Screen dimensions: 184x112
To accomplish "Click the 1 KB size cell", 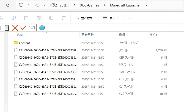I will pyautogui.click(x=164, y=65).
